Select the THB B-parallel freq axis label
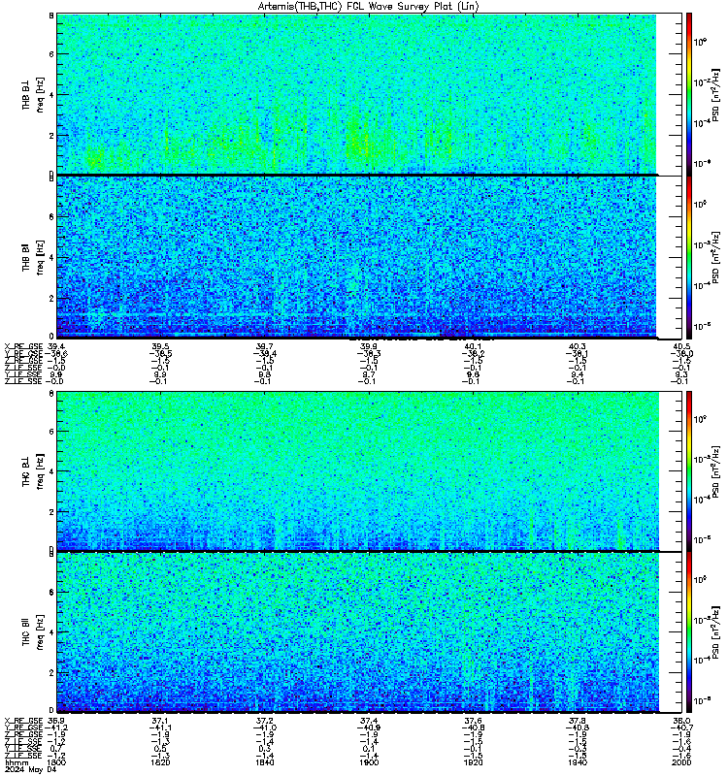This screenshot has height=776, width=728. tap(33, 257)
